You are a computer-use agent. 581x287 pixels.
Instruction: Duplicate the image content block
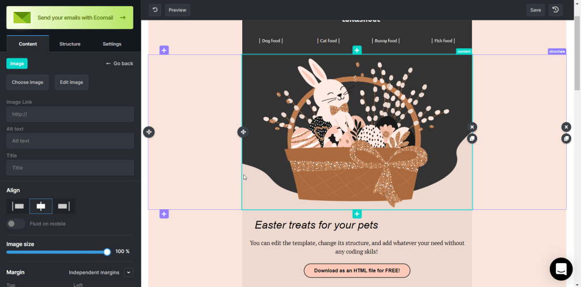pos(471,138)
